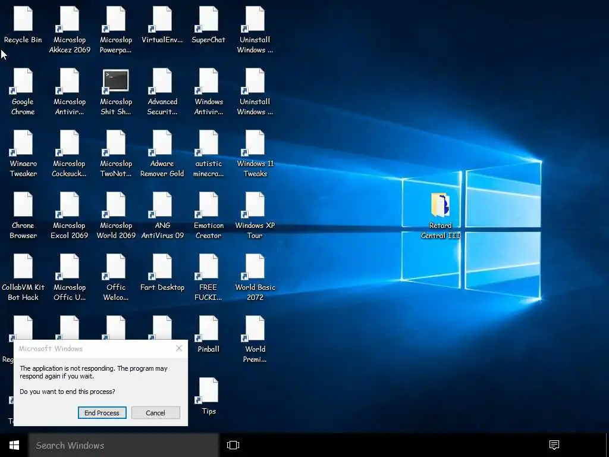609x457 pixels.
Task: Select the World Premi... shortcut
Action: [255, 339]
